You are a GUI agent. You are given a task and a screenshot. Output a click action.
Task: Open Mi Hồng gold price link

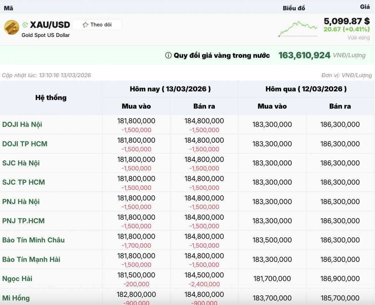click(x=16, y=298)
